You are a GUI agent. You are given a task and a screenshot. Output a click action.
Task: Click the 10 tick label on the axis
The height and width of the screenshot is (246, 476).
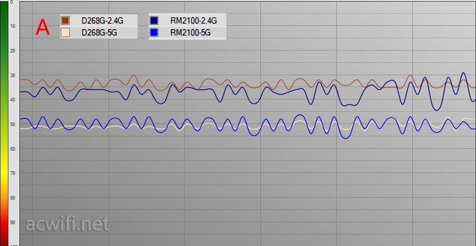pos(12,26)
